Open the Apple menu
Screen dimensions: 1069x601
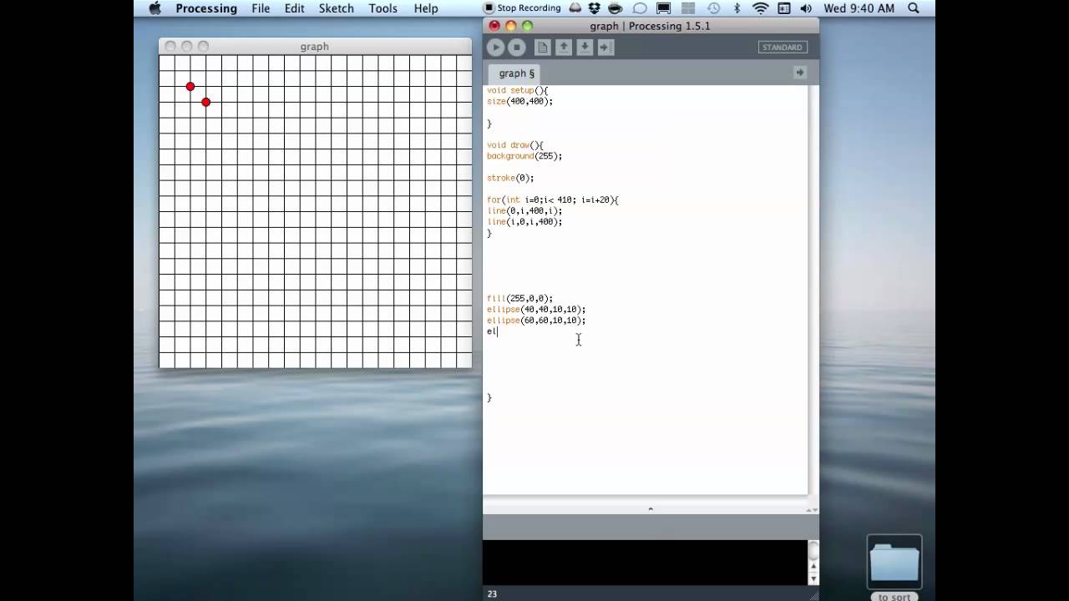155,8
